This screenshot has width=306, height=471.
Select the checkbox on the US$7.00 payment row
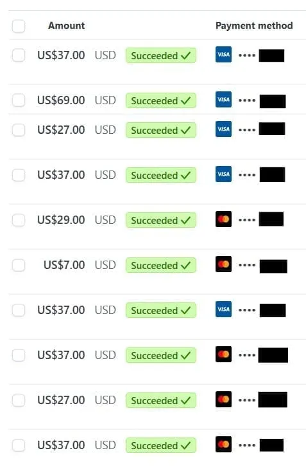point(19,265)
